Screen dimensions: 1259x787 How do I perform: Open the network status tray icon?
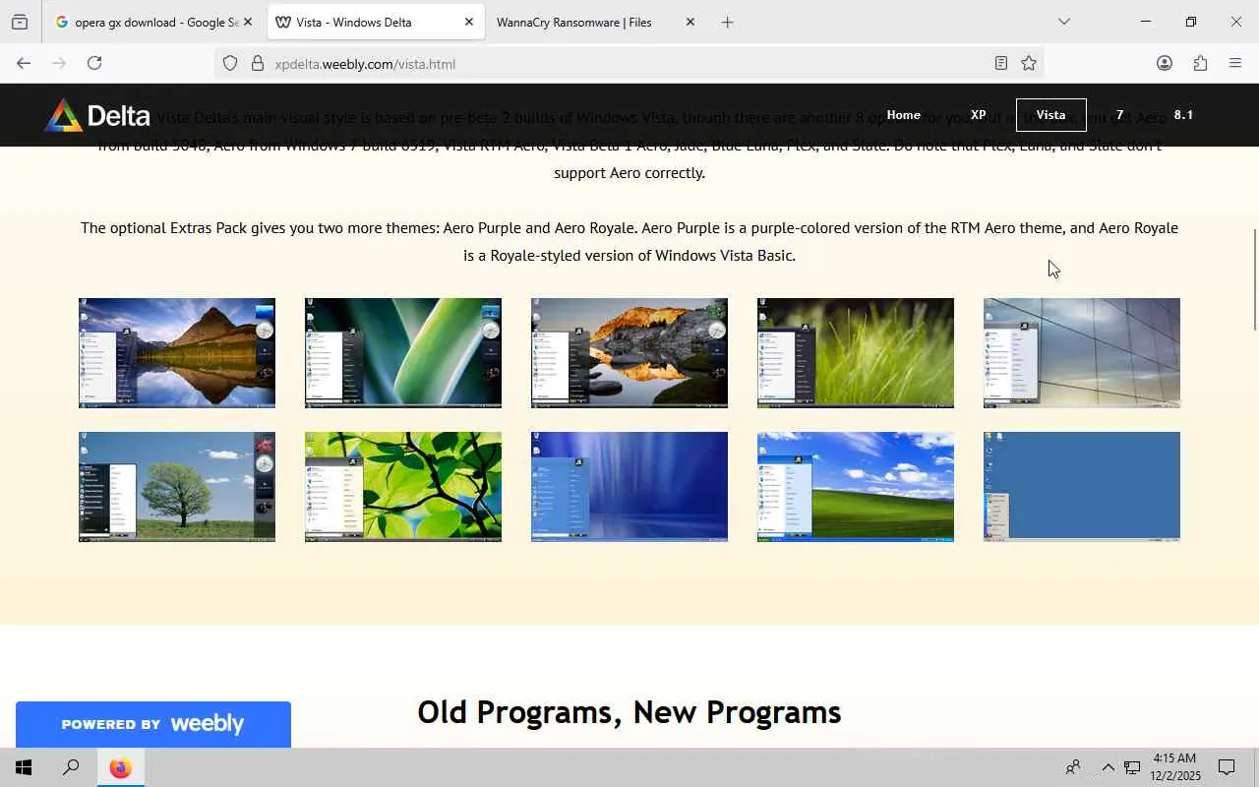1132,767
